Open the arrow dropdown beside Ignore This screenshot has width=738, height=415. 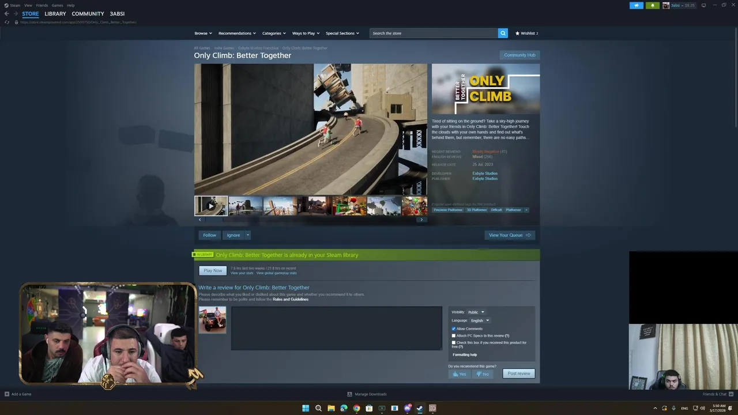click(x=248, y=235)
